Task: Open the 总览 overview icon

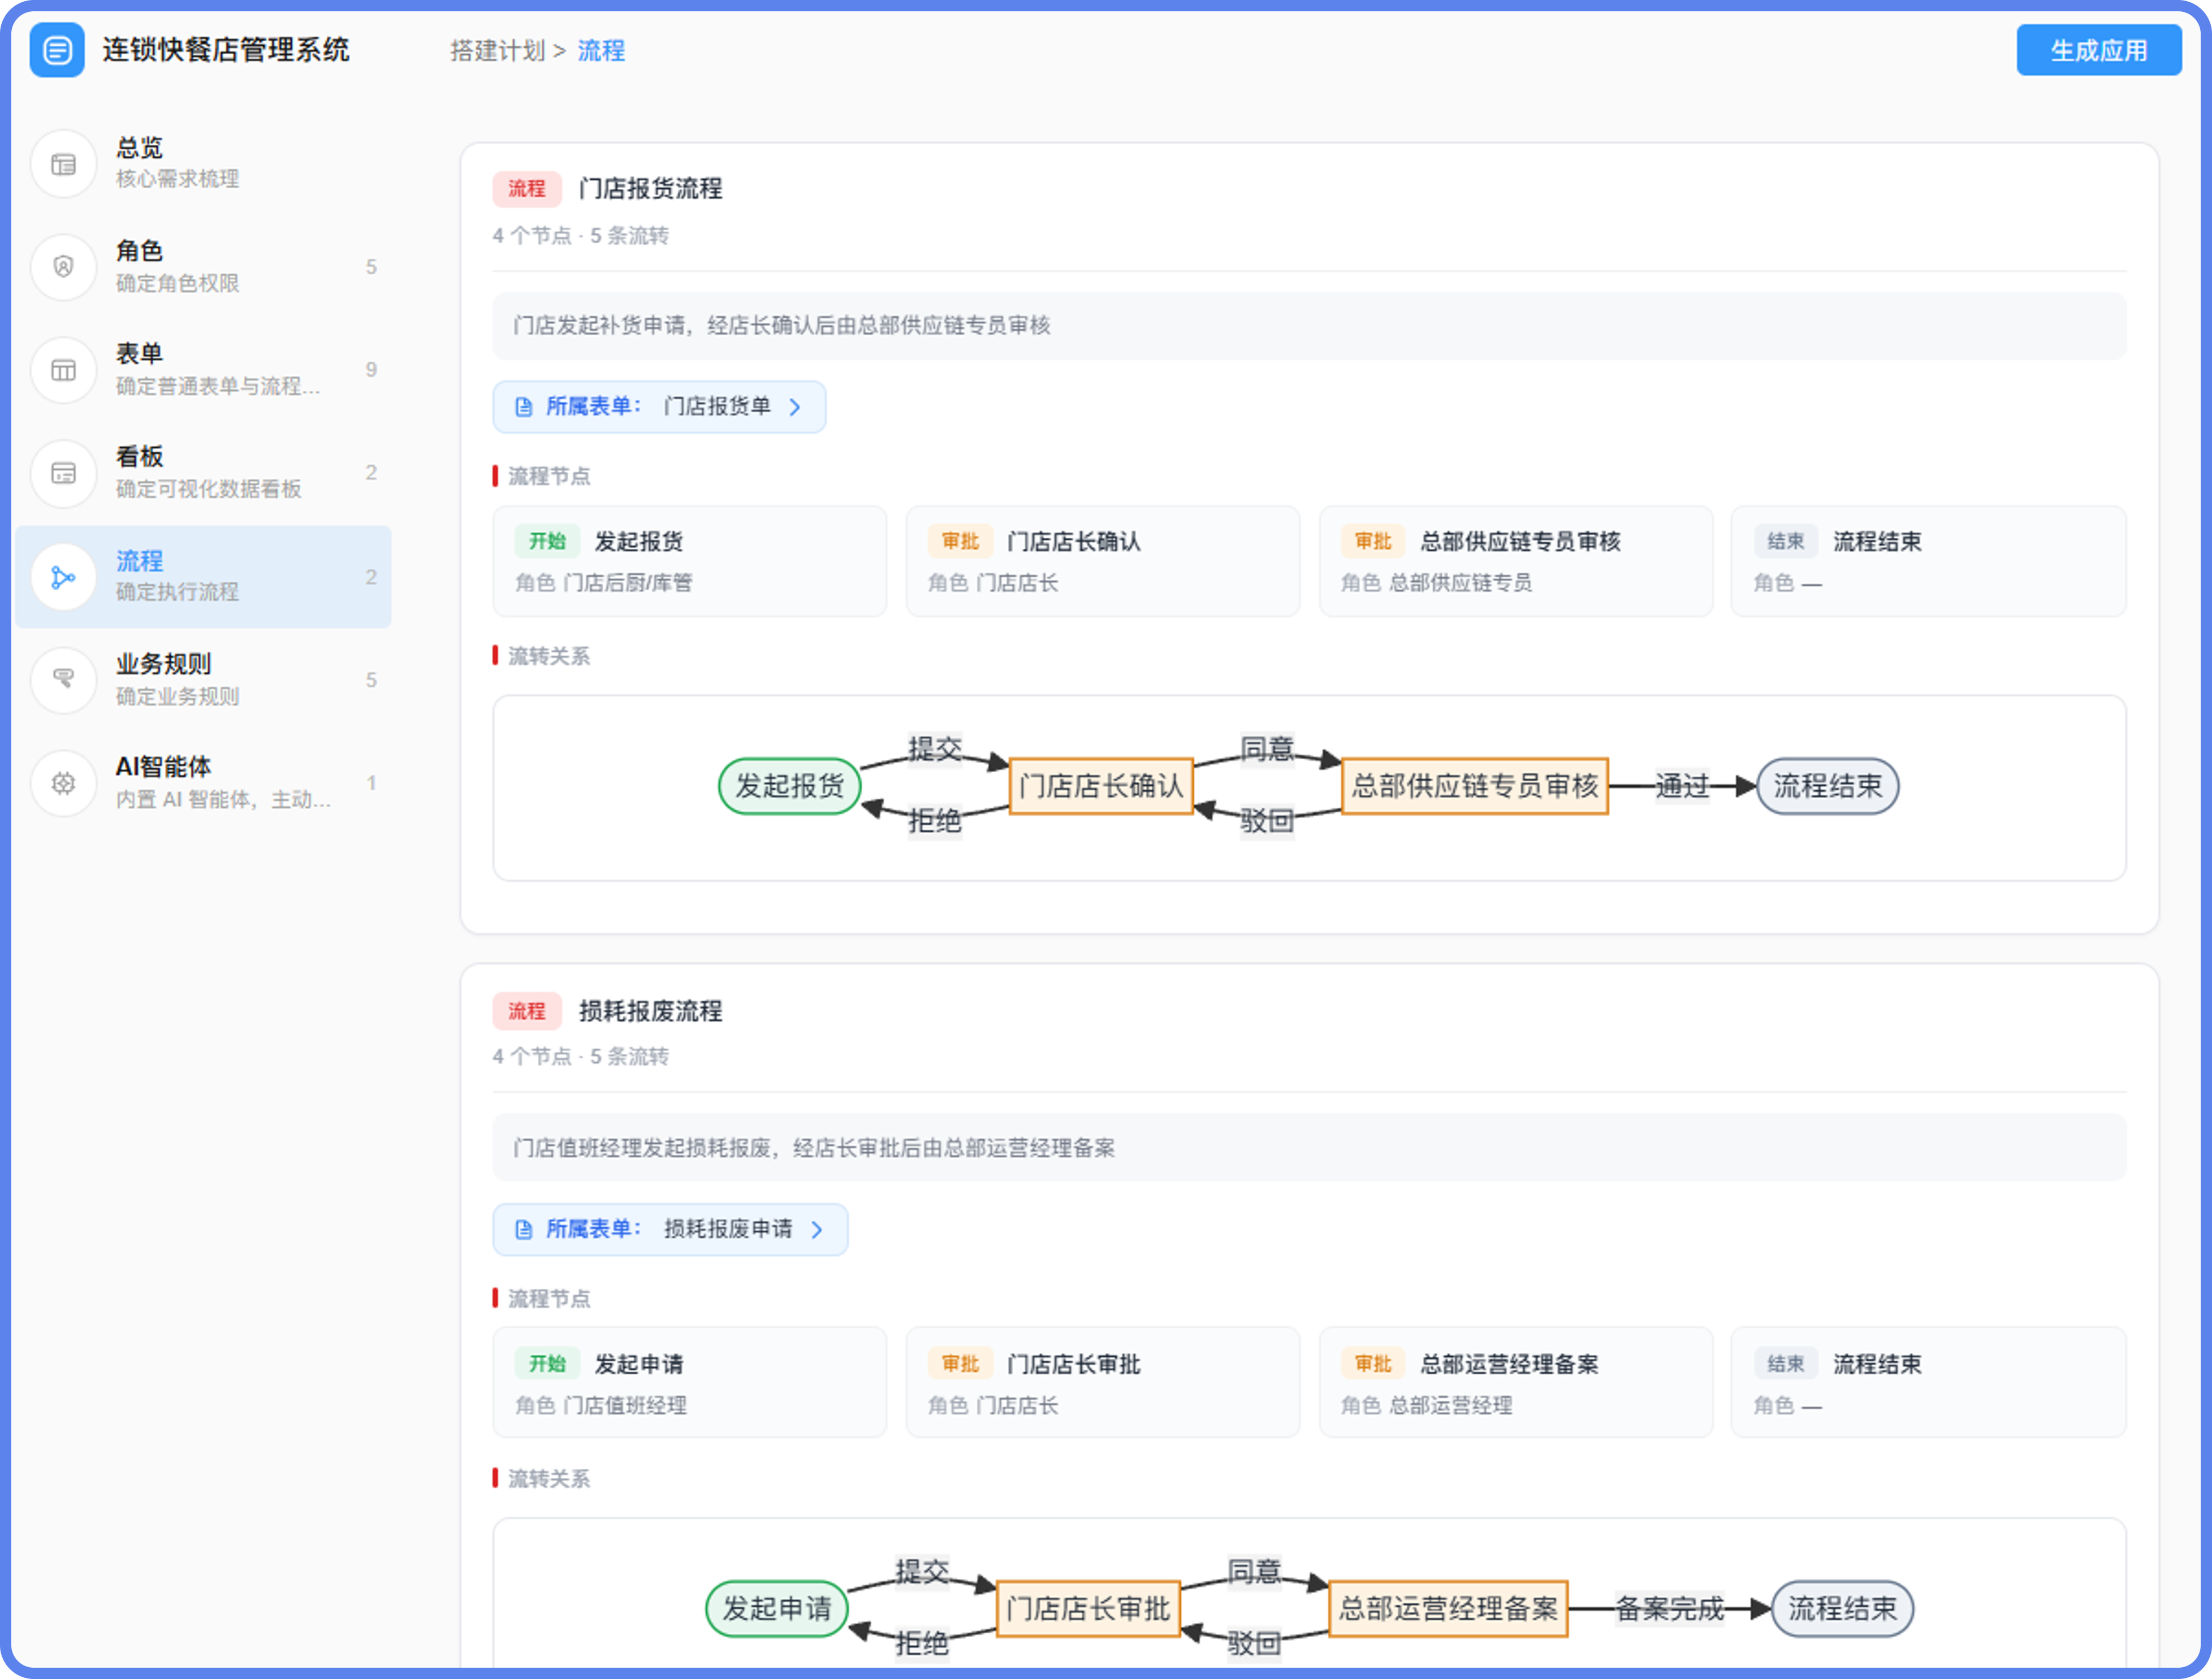Action: click(63, 164)
